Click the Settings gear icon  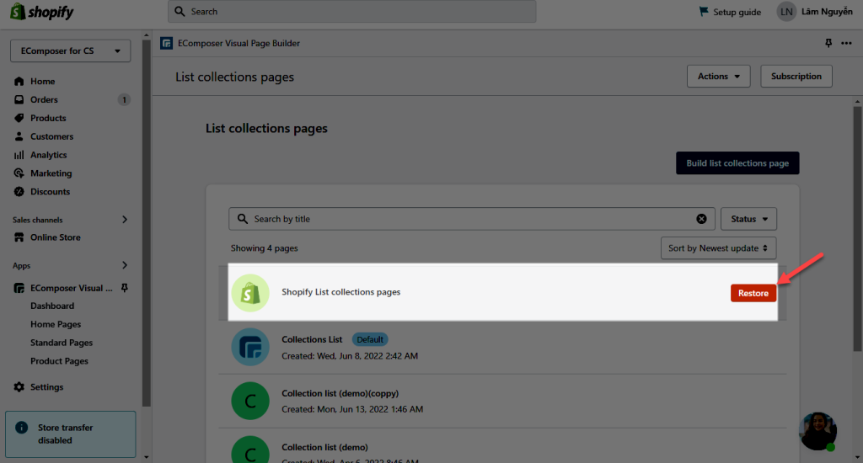(x=19, y=387)
